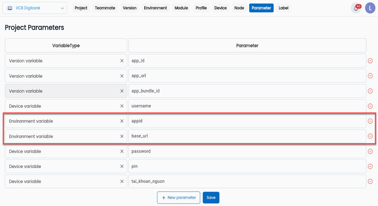Remove the app_id parameter row
378x206 pixels.
click(x=370, y=61)
